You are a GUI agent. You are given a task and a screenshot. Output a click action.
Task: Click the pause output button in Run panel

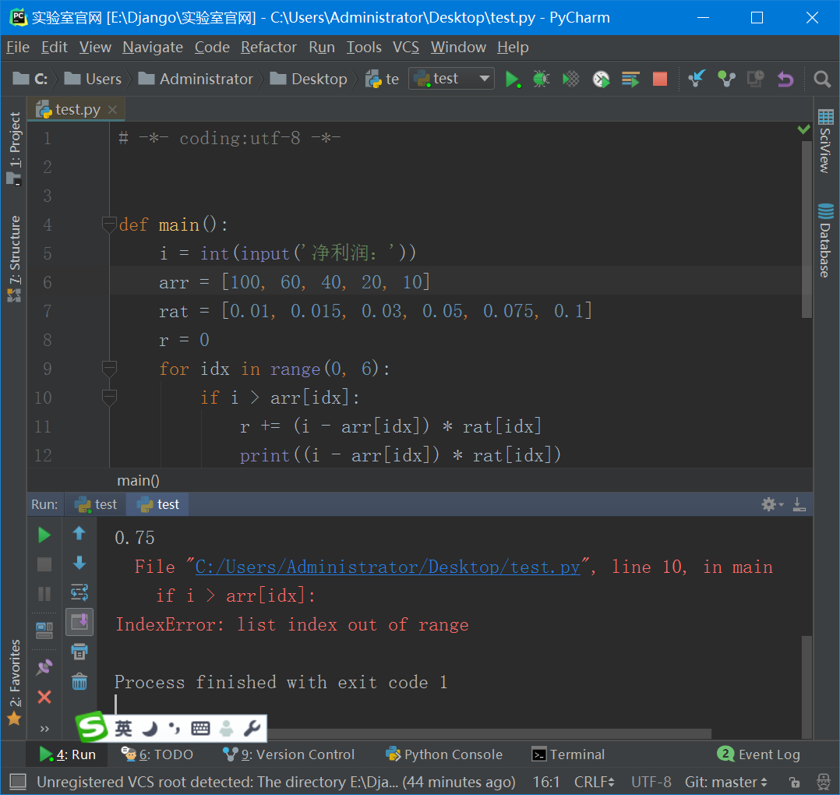point(44,594)
